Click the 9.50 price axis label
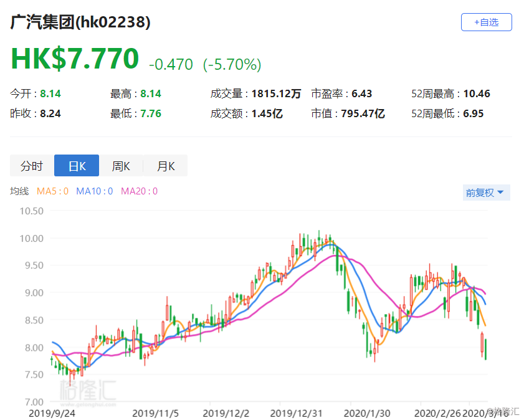The height and width of the screenshot is (420, 524). click(34, 265)
